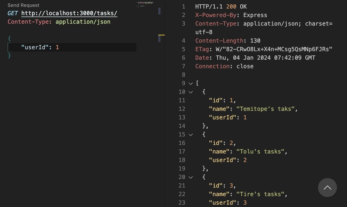
Task: Click the closing brace of request body
Action: point(9,56)
